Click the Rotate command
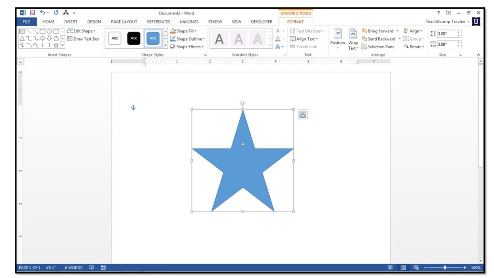The width and height of the screenshot is (494, 278). point(416,47)
